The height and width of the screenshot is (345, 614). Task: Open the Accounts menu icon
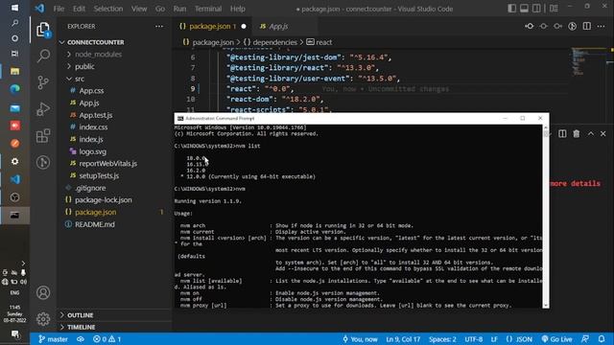coord(43,292)
